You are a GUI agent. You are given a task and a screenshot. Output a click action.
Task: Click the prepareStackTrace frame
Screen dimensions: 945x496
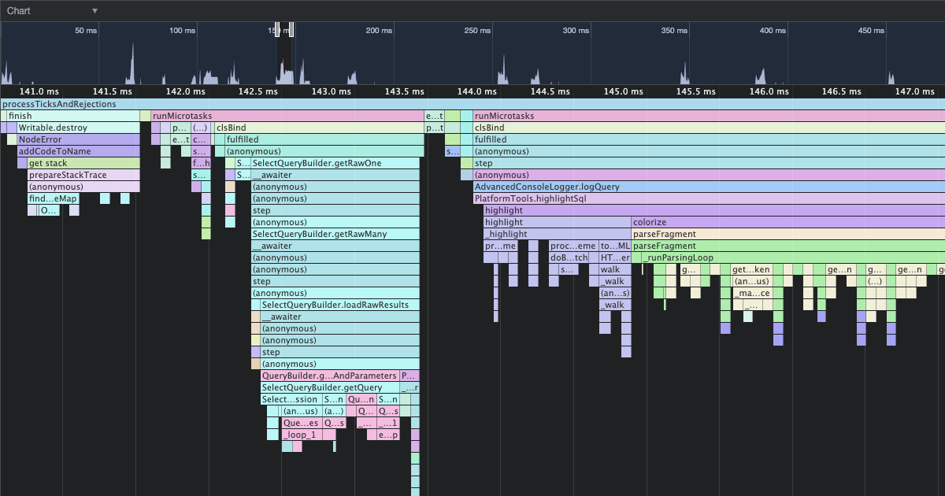click(x=83, y=175)
